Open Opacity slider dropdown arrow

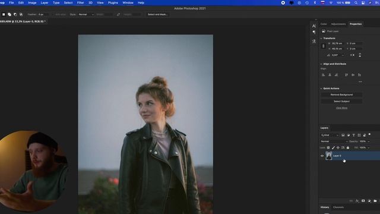369,141
